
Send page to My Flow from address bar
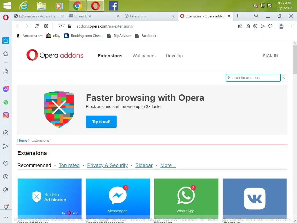pyautogui.click(x=263, y=26)
